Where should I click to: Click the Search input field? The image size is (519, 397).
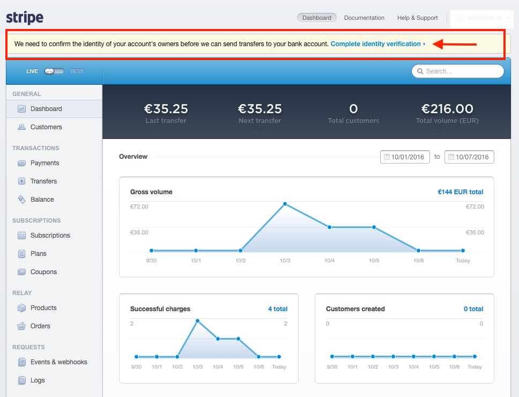(x=458, y=71)
